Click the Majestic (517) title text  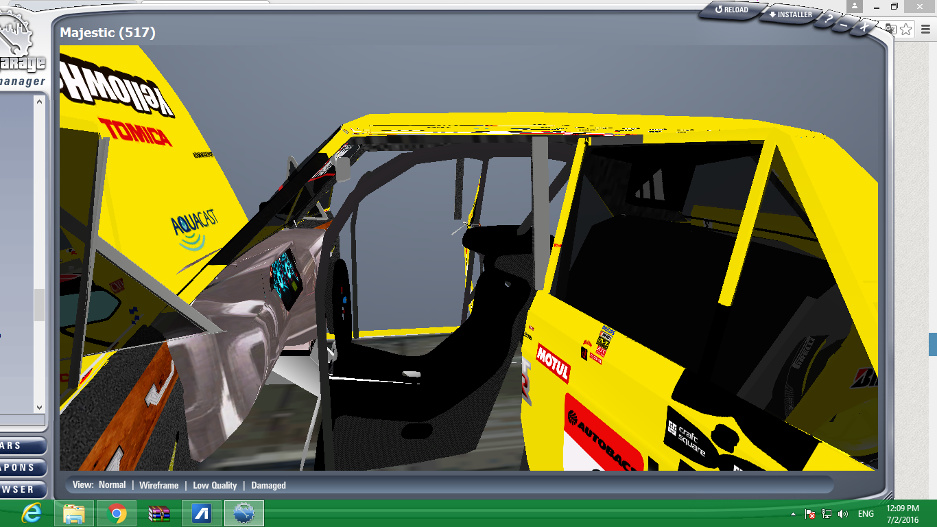(x=108, y=32)
